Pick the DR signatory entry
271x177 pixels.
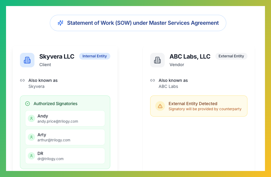pos(65,156)
